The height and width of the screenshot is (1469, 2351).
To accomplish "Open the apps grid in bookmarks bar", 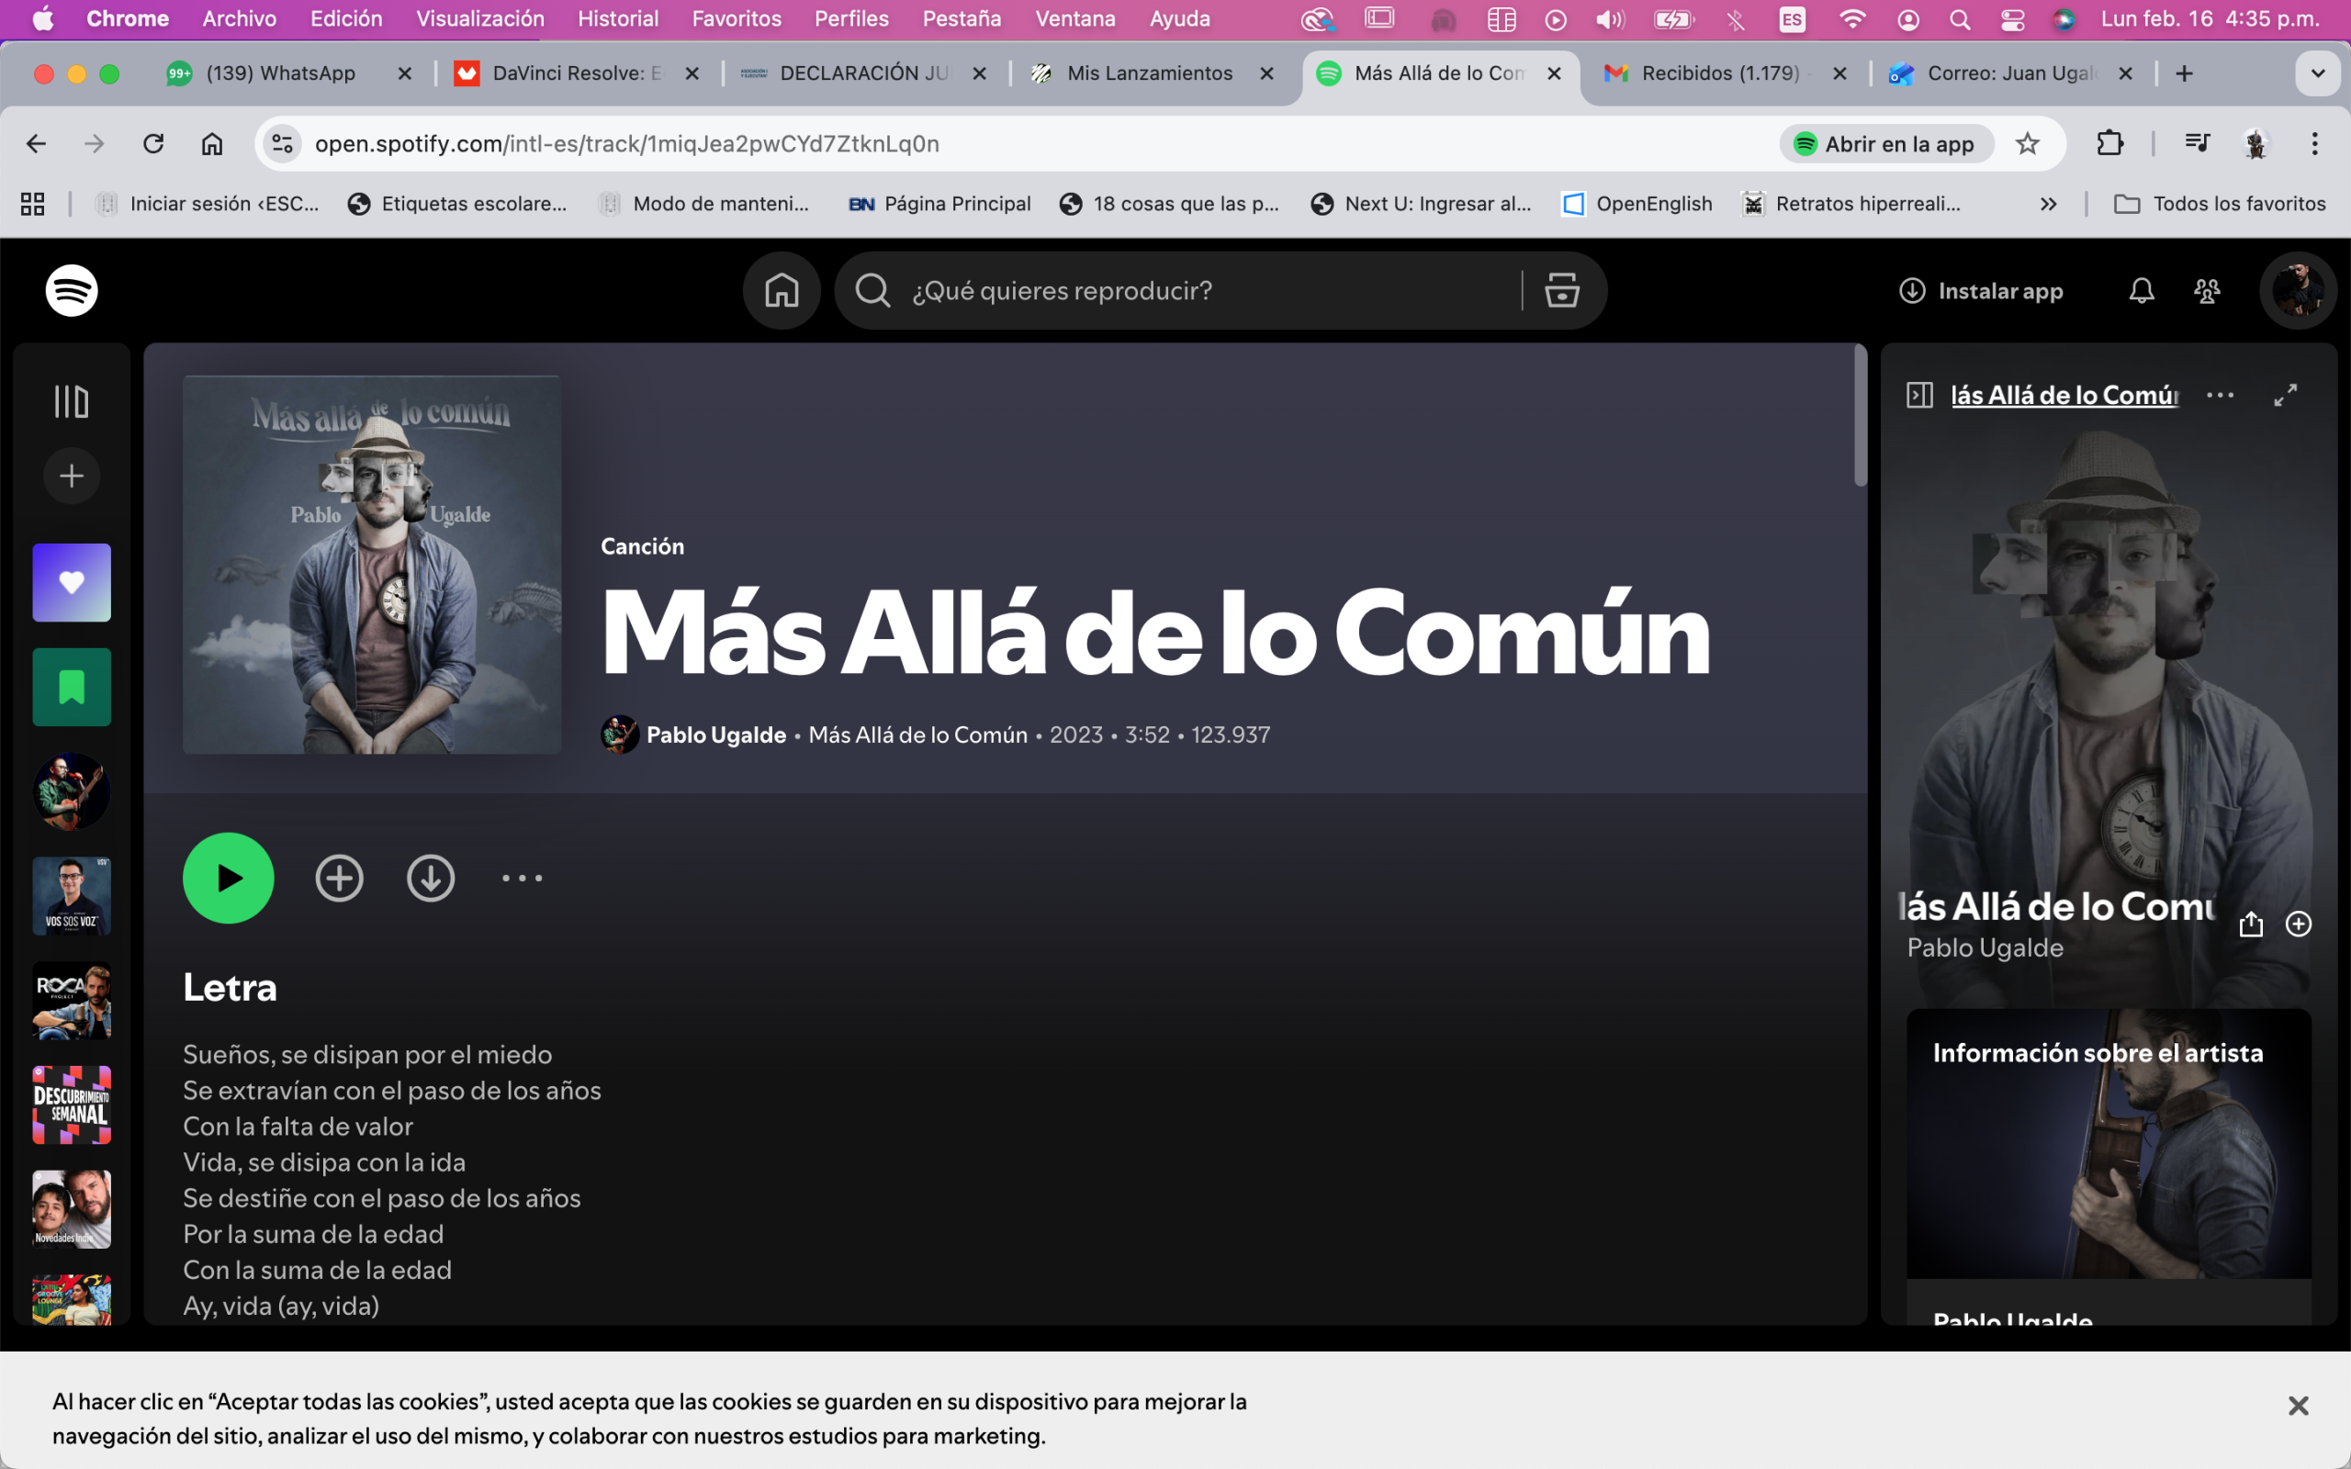I will point(33,204).
